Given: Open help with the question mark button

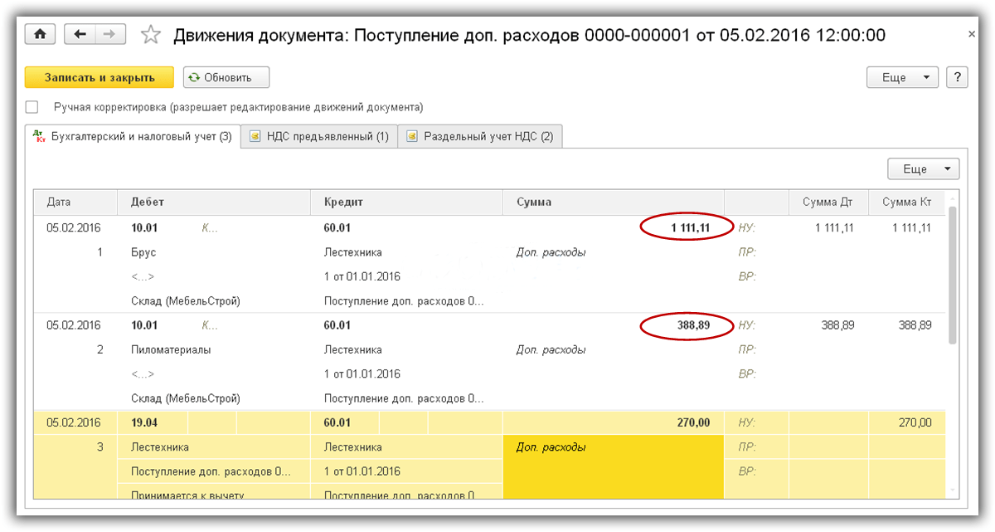Looking at the screenshot, I should tap(957, 77).
